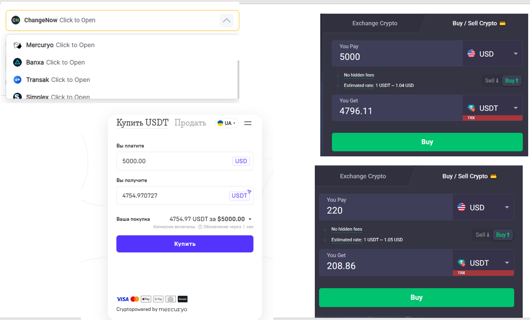Switch to the Купить USDT tab
The height and width of the screenshot is (320, 530).
(142, 123)
